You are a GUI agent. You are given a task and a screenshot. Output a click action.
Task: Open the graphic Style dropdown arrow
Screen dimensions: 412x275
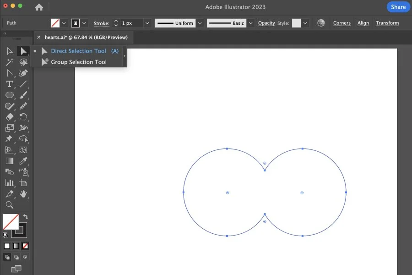click(x=305, y=23)
